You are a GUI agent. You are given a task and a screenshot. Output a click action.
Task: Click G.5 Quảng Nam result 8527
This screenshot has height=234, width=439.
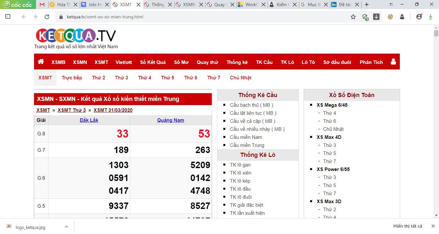(200, 206)
